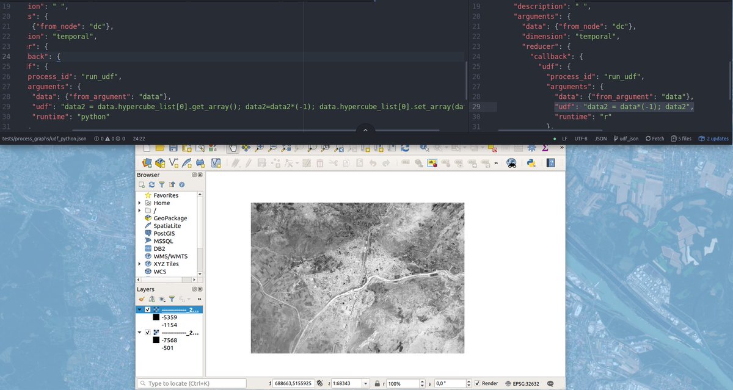Toggle visibility of the first (selected) layer
Screen dimensions: 733x390
coord(148,309)
